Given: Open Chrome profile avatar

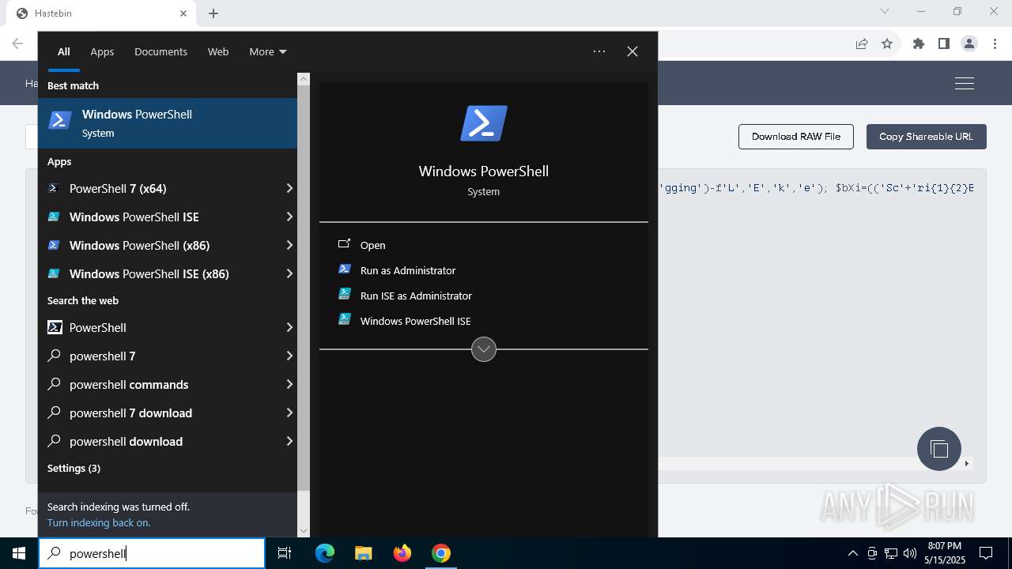Looking at the screenshot, I should coord(969,44).
